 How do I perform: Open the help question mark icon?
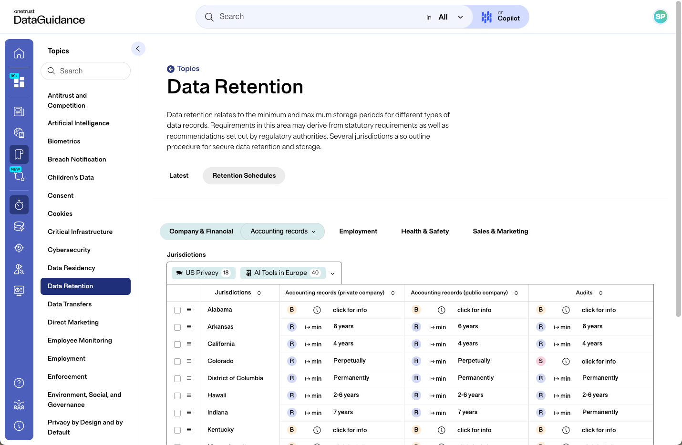pyautogui.click(x=19, y=383)
